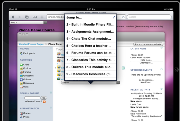Screen dimensions: 180x121
Task: Click the Grades icon in Administration
Action: pos(21,113)
